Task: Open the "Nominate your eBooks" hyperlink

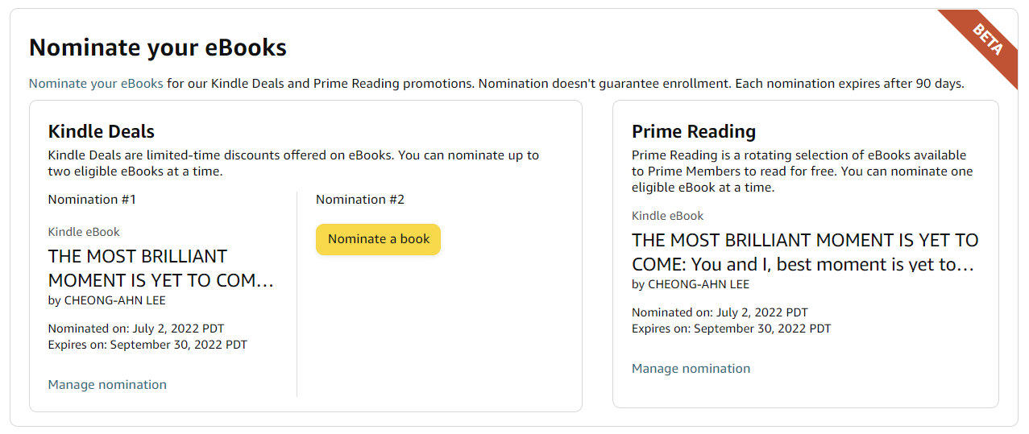Action: coord(96,84)
